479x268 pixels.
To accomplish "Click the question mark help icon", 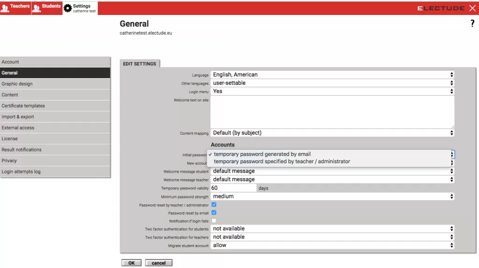I will click(472, 24).
